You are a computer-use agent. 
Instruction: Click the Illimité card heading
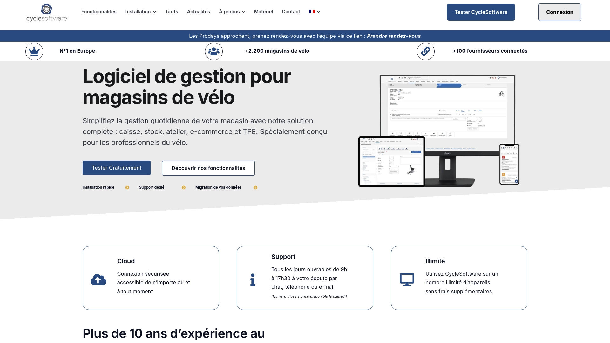click(x=435, y=261)
